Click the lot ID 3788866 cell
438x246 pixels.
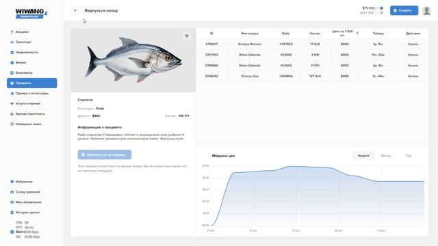coord(211,66)
